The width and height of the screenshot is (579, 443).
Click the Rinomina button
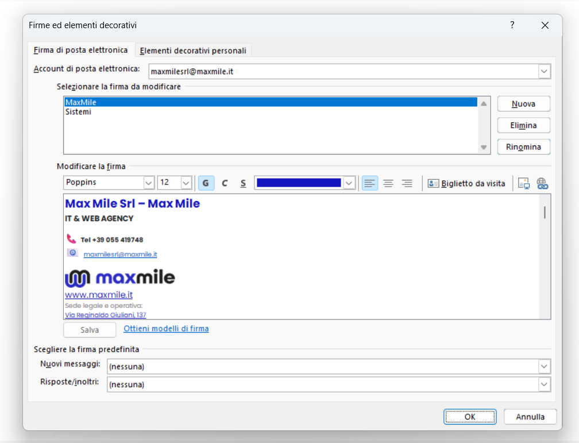point(524,147)
